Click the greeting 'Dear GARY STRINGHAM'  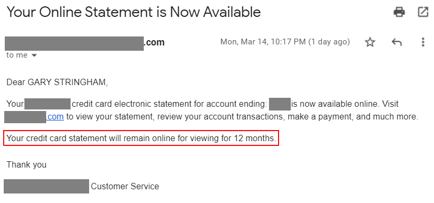coord(57,82)
